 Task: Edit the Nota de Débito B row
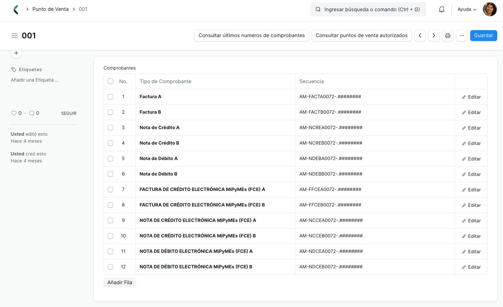coord(471,174)
